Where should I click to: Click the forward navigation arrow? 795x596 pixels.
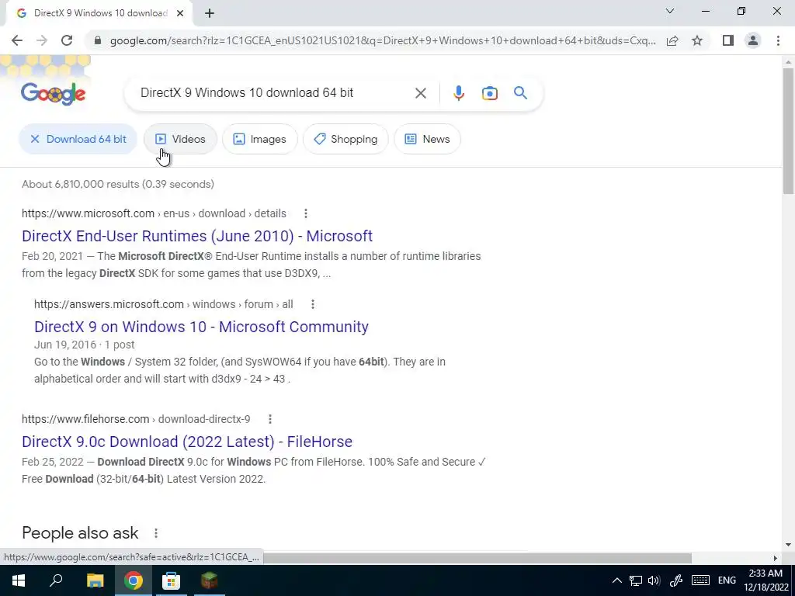click(42, 40)
